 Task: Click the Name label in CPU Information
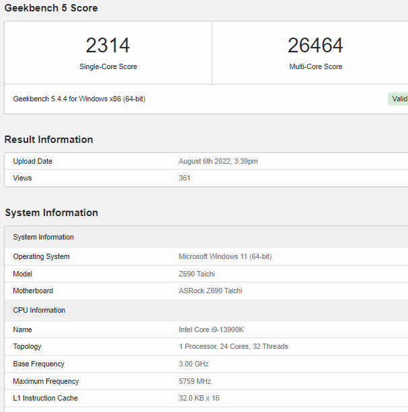tap(22, 329)
